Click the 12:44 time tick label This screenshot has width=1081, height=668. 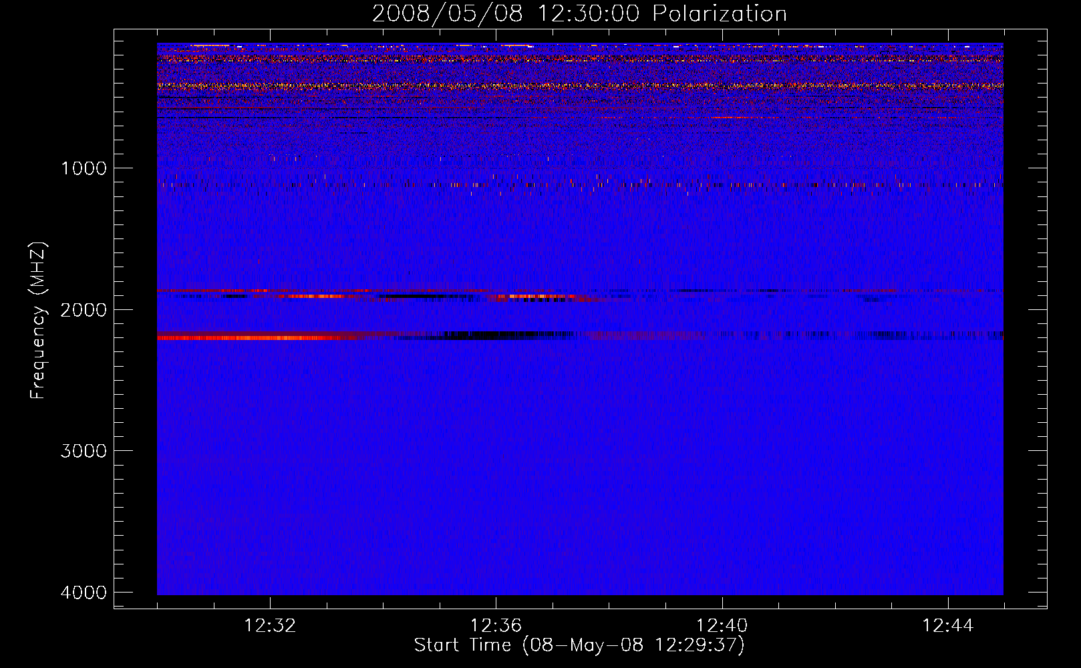click(x=948, y=626)
